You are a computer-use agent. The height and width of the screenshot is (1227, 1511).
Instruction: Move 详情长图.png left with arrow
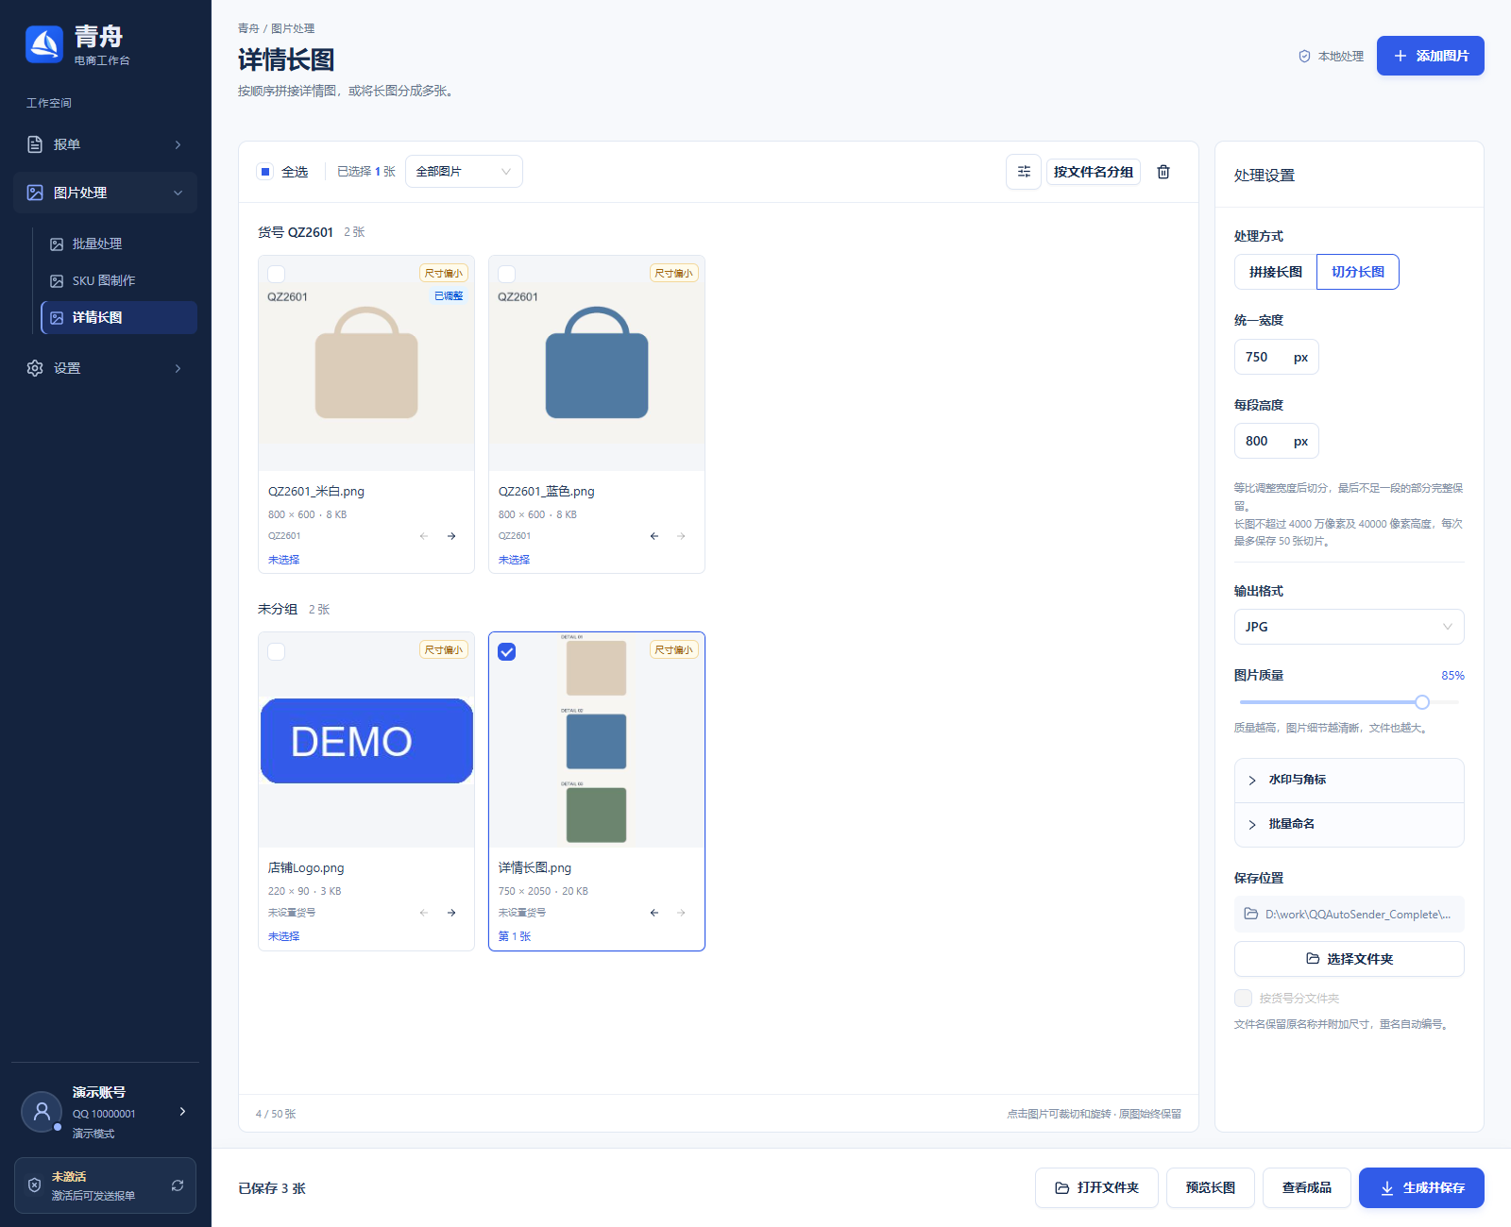pyautogui.click(x=654, y=913)
